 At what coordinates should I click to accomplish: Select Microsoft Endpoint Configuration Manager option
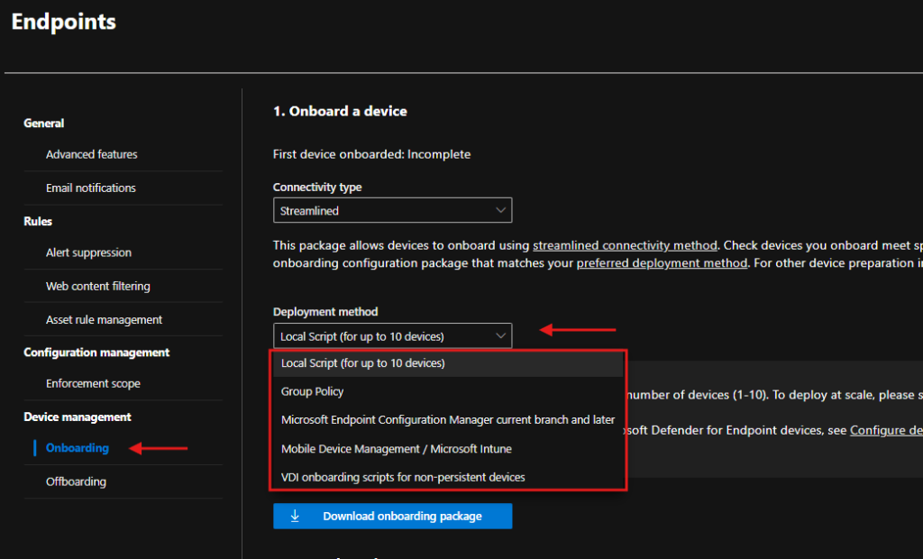[x=448, y=420]
